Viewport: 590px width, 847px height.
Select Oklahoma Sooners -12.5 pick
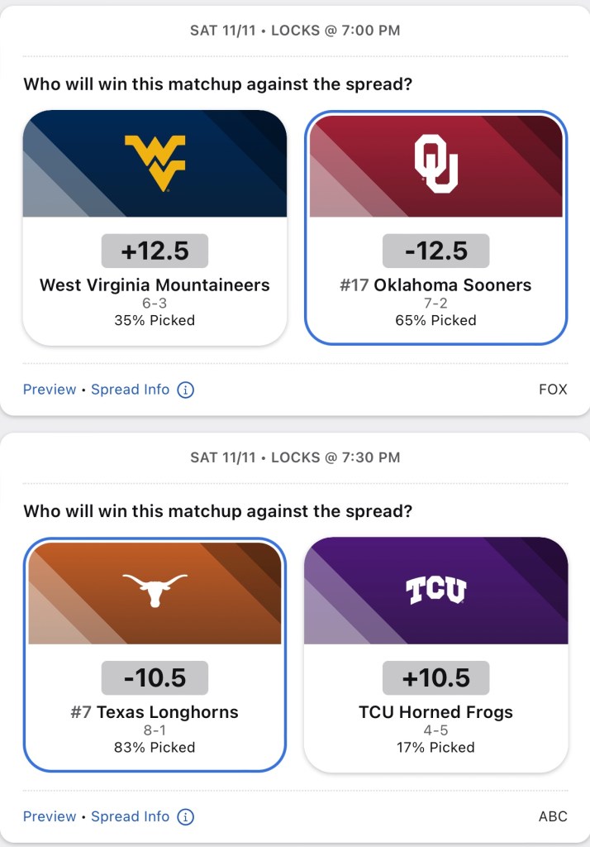pos(435,251)
